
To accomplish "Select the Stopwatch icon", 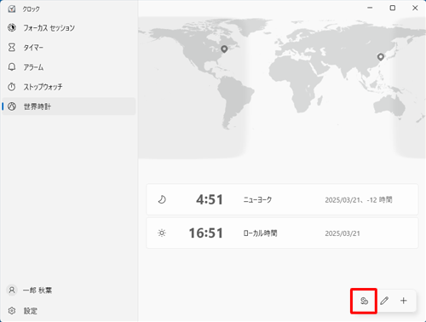I will coord(12,87).
